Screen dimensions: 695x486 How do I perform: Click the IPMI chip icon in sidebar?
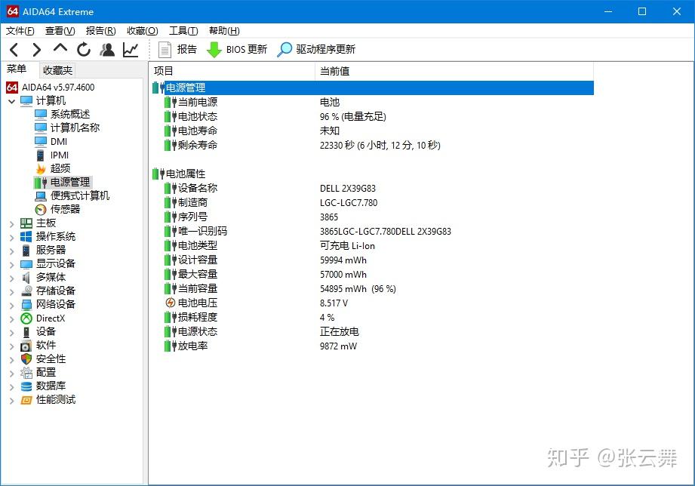[42, 155]
